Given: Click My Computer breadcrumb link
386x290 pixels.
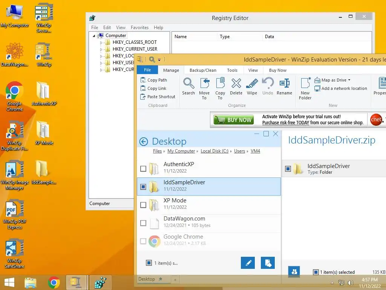Looking at the screenshot, I should pyautogui.click(x=181, y=151).
